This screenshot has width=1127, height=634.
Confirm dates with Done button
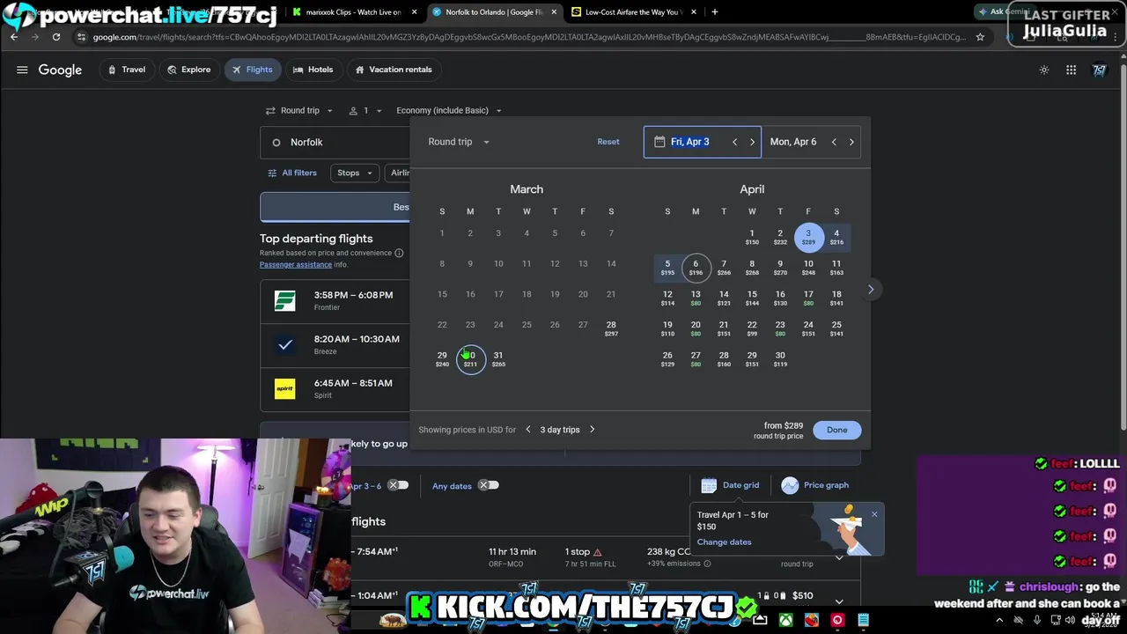837,430
